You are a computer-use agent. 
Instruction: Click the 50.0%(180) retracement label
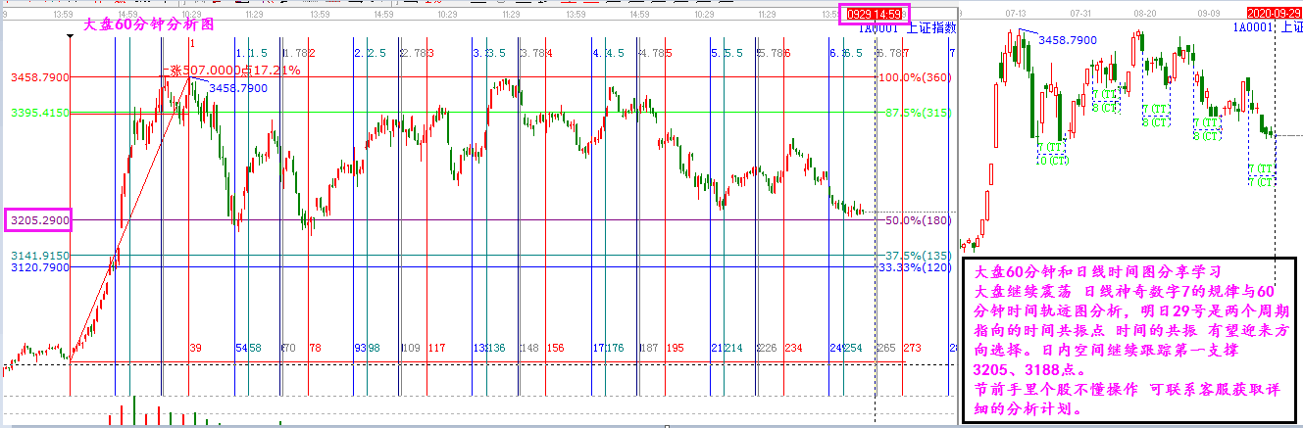click(x=912, y=221)
